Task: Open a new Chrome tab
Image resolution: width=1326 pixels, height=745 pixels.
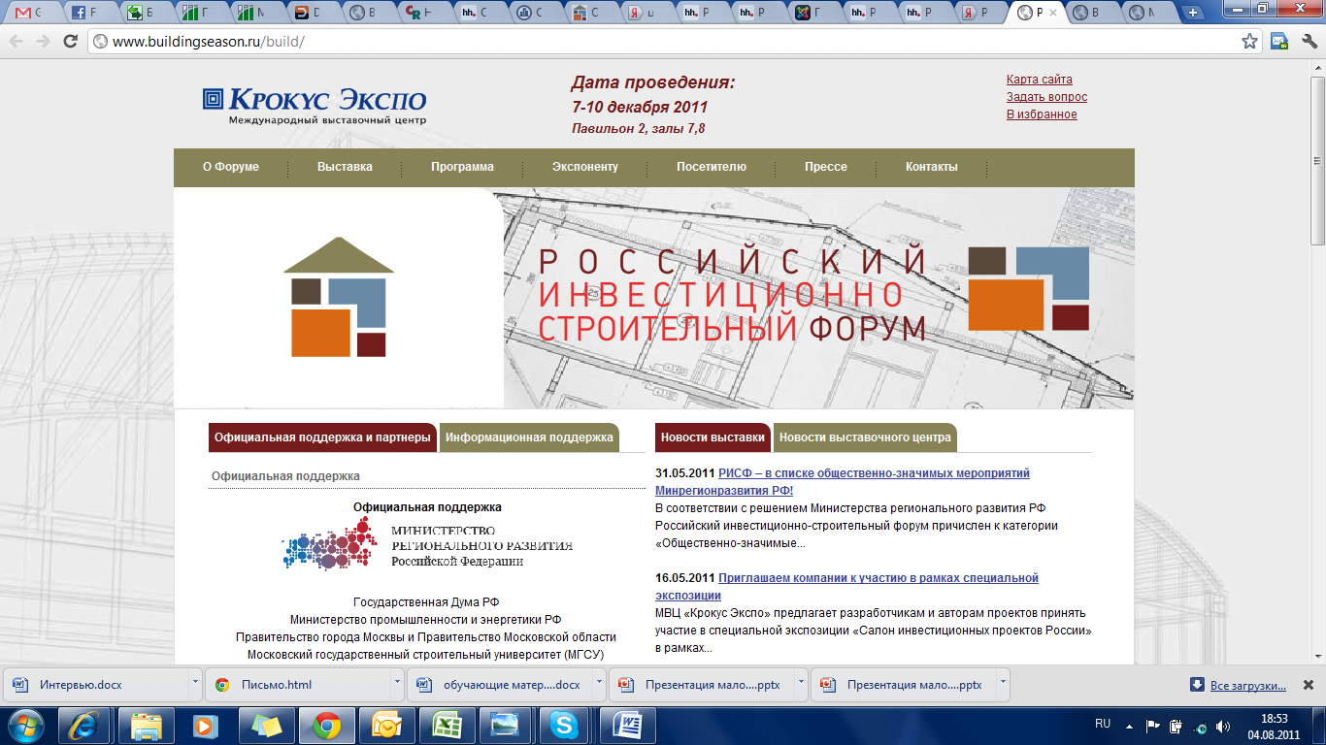Action: tap(1193, 13)
